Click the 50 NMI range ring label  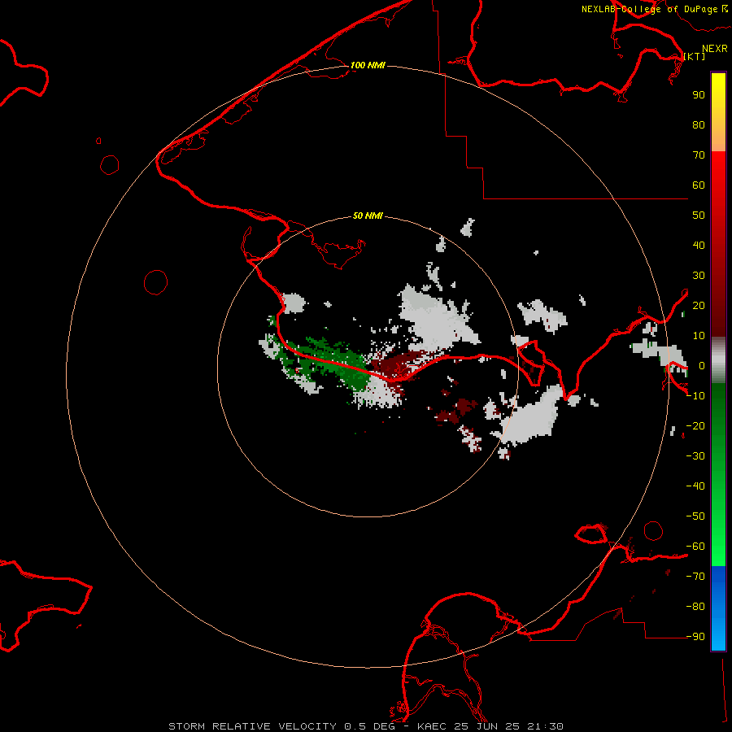(368, 216)
